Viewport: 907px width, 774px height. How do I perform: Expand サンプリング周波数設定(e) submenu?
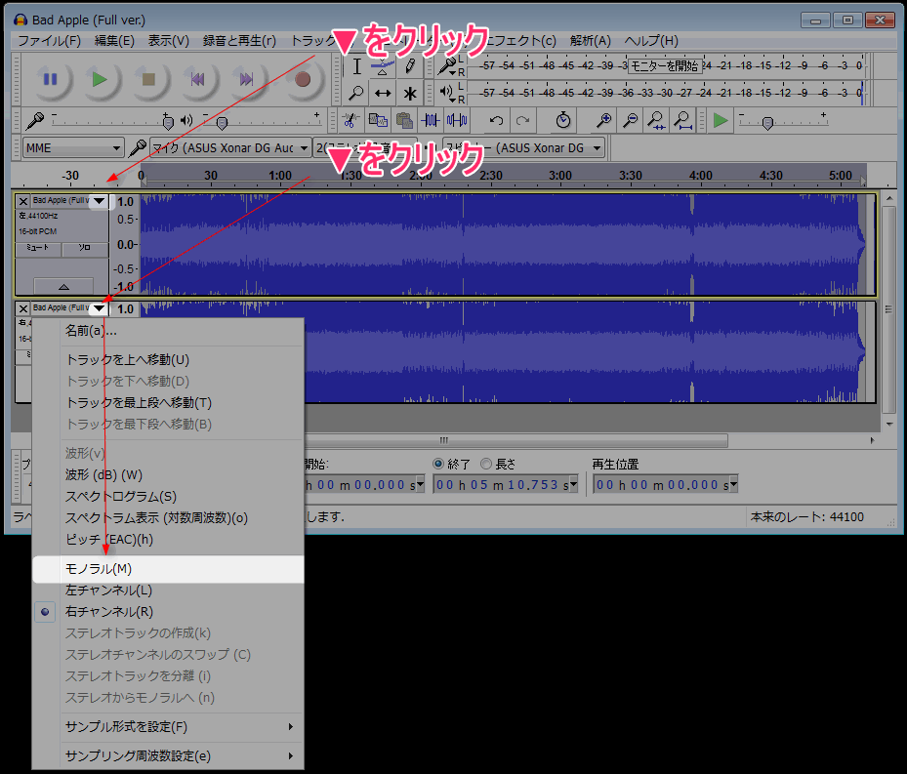(x=168, y=756)
